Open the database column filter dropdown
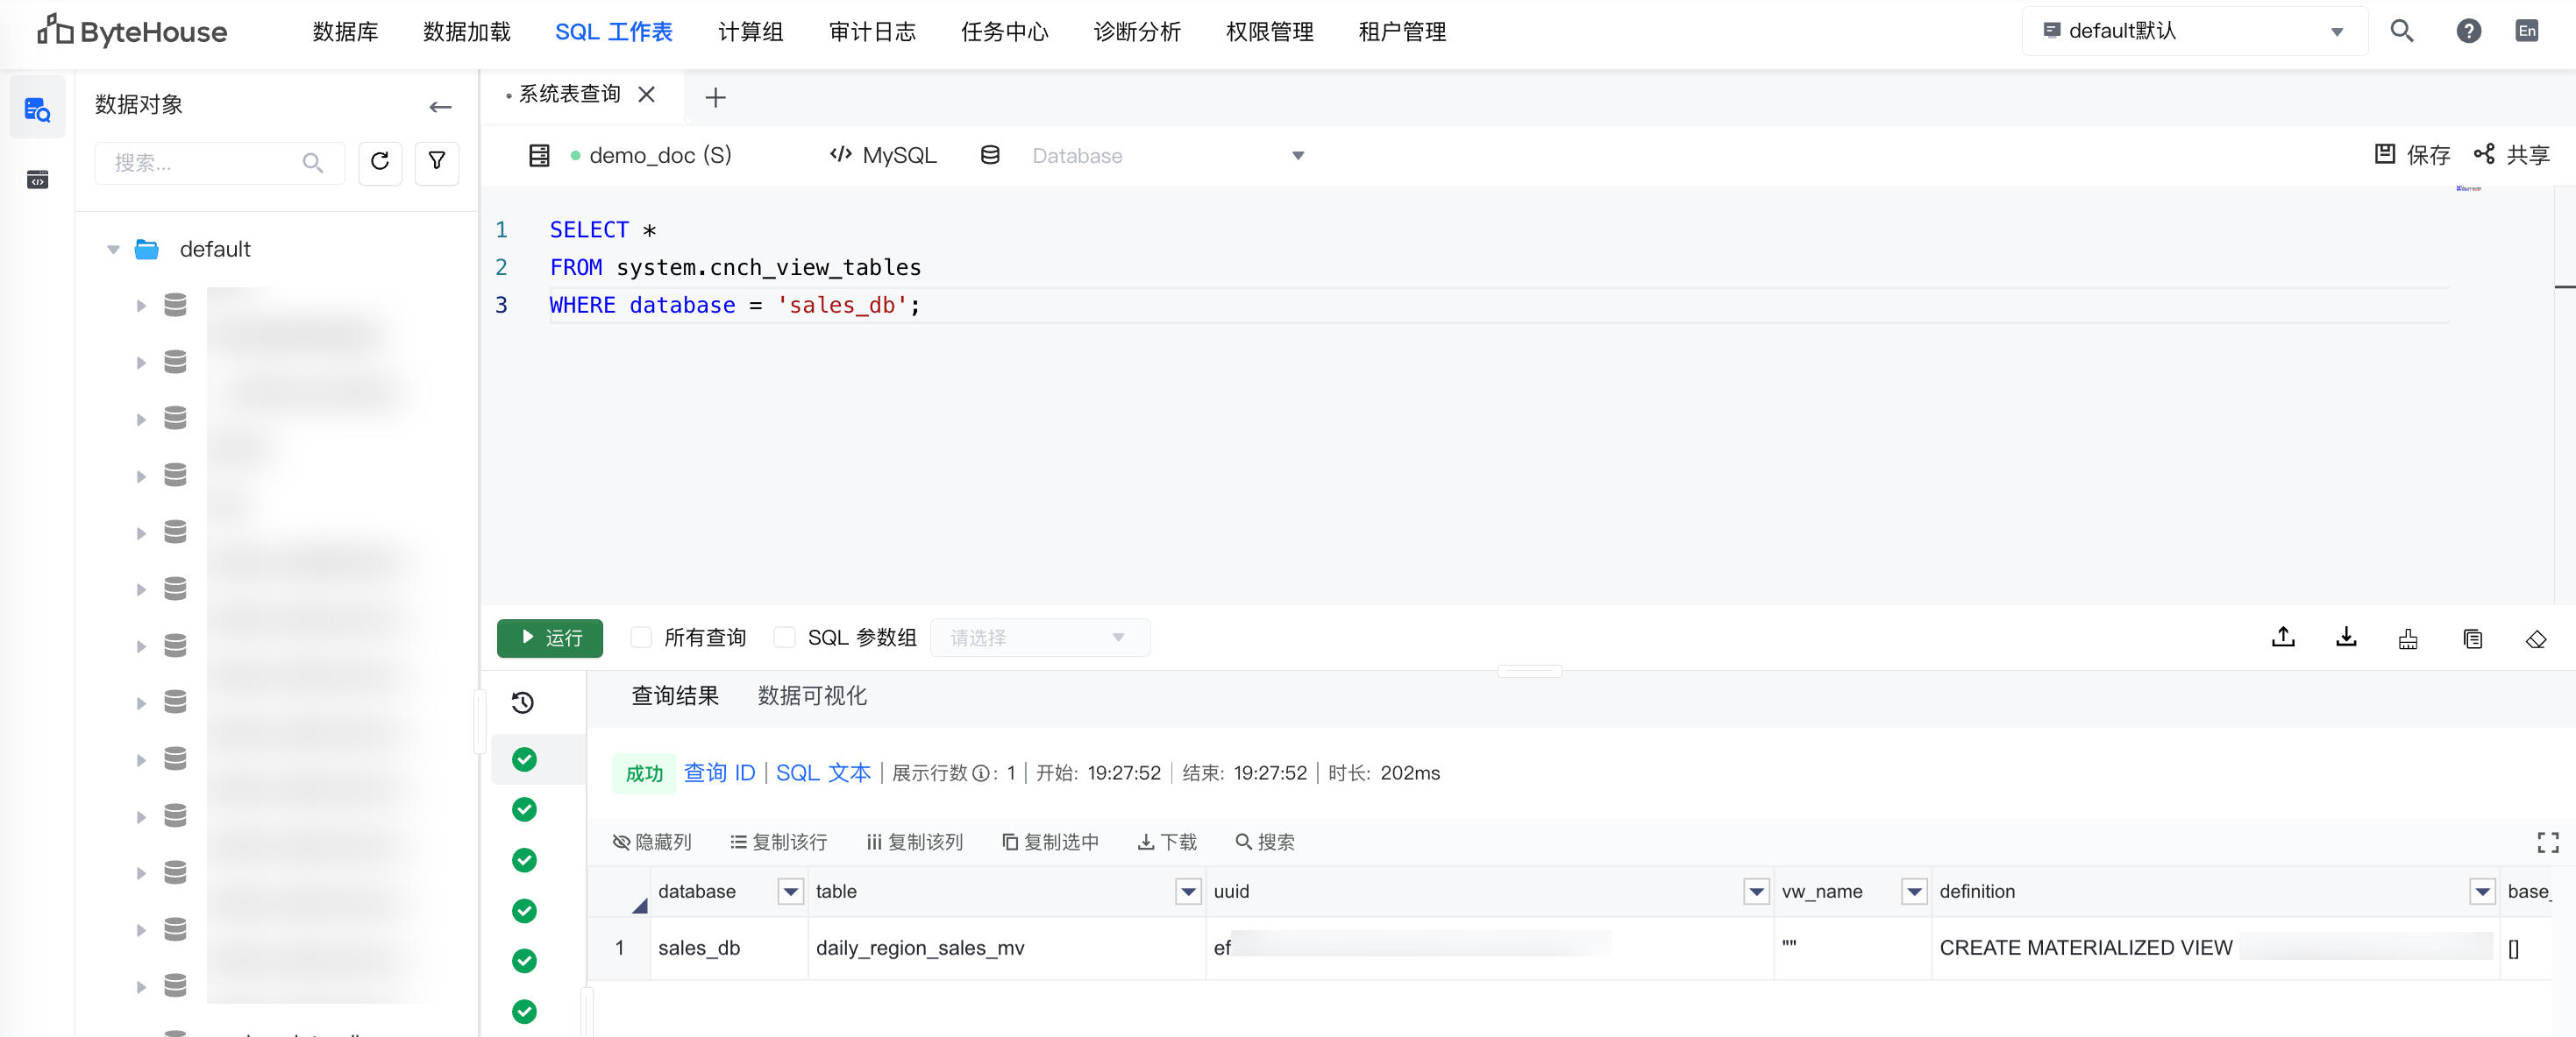Image resolution: width=2576 pixels, height=1037 pixels. click(x=790, y=891)
